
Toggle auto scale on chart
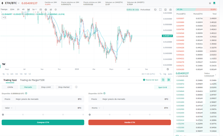coord(170,74)
